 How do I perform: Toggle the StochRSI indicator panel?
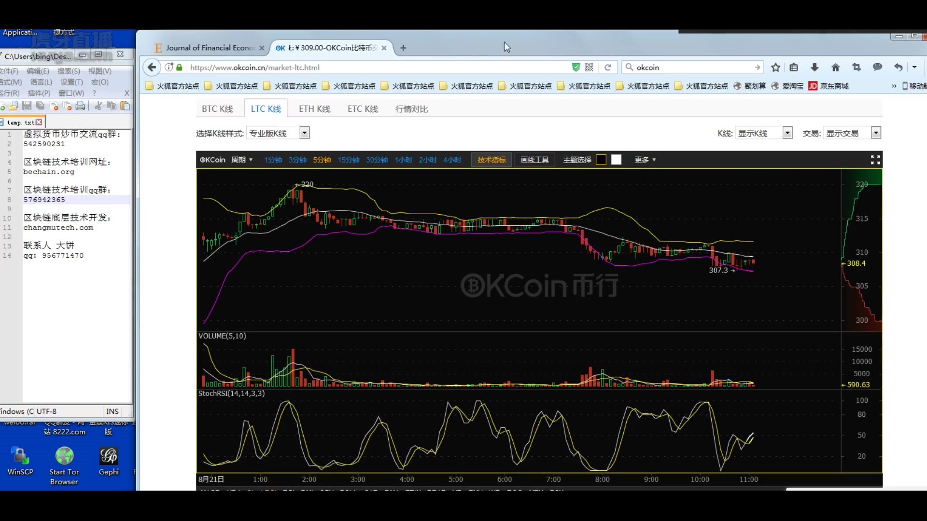231,393
